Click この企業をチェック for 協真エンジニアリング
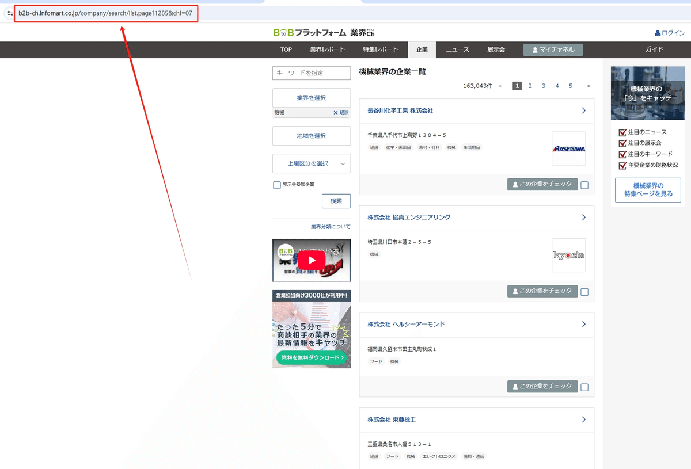 point(542,291)
